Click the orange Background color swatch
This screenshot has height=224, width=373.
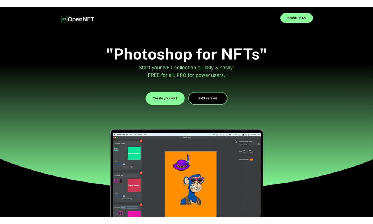(251, 159)
